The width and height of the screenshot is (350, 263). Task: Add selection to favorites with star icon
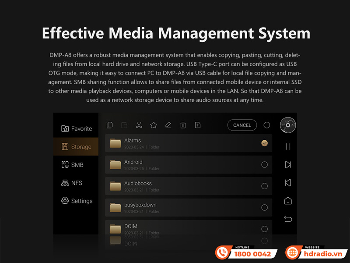coord(154,125)
